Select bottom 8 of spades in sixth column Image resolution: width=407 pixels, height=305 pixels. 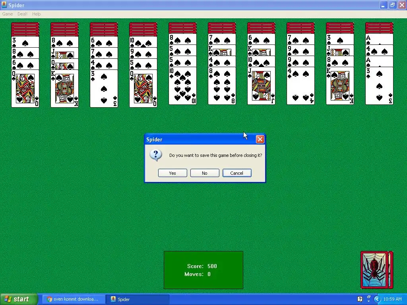point(222,86)
